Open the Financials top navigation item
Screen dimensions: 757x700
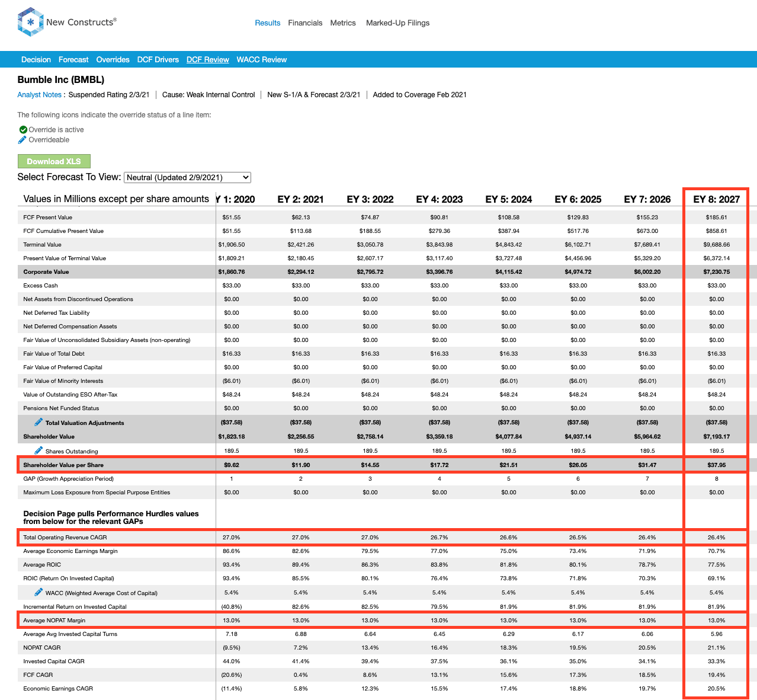tap(305, 23)
